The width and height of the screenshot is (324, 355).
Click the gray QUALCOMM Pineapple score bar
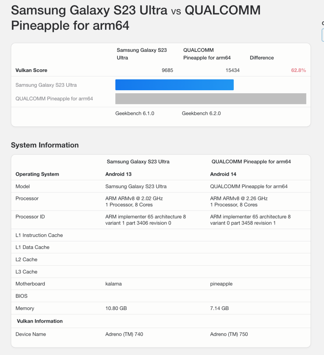[211, 99]
